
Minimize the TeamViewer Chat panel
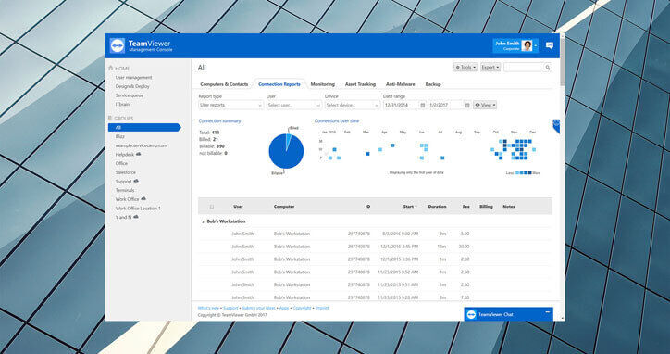click(x=547, y=312)
